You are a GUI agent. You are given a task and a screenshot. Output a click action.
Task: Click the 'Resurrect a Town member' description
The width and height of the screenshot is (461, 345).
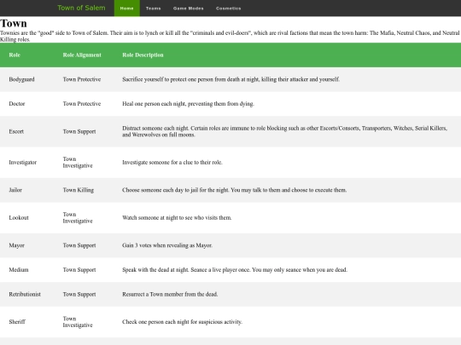coord(170,294)
